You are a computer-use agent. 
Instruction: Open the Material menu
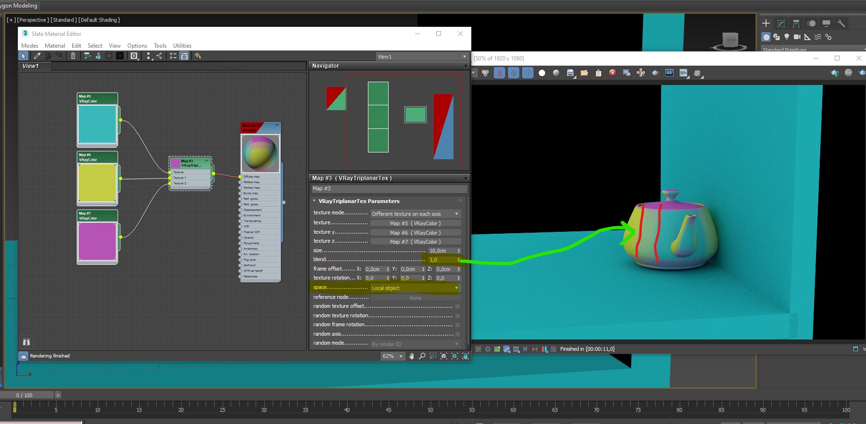[x=55, y=46]
